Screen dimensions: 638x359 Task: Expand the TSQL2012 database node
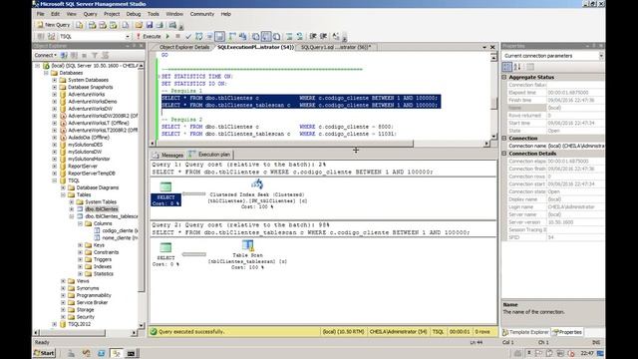coord(55,324)
